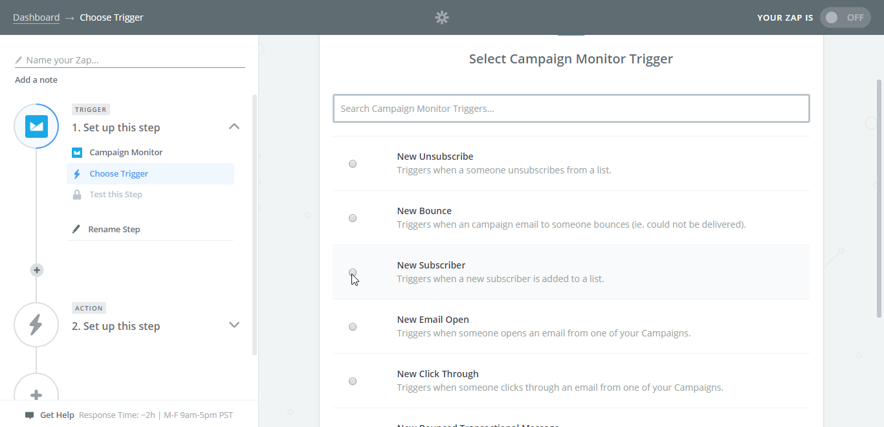Click the TRIGGER label badge
The image size is (884, 427).
point(91,109)
